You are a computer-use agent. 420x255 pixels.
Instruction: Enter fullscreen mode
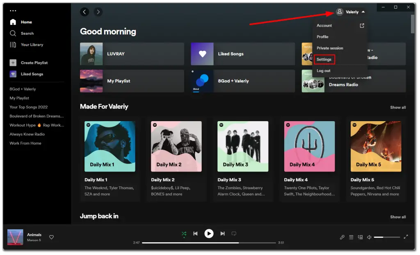pos(406,237)
